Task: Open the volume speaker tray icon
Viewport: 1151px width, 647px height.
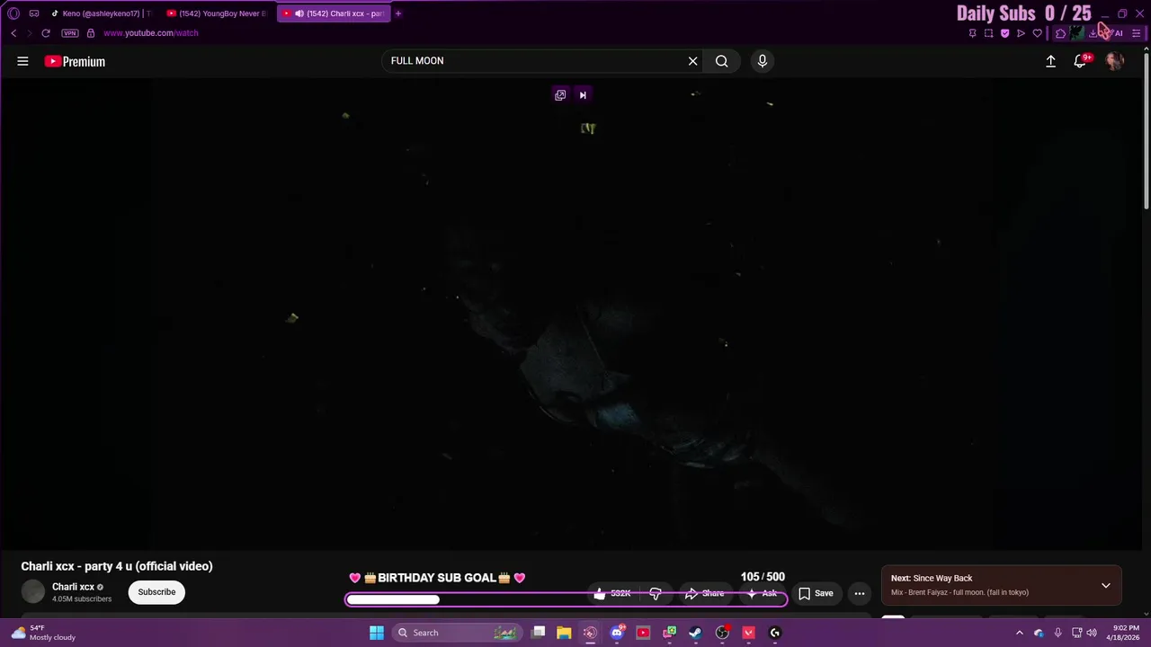Action: click(x=1092, y=633)
